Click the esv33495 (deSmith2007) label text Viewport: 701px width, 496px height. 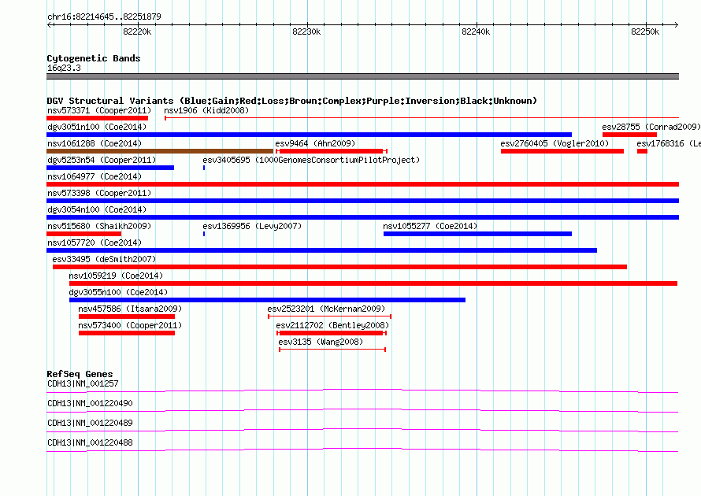tap(104, 259)
